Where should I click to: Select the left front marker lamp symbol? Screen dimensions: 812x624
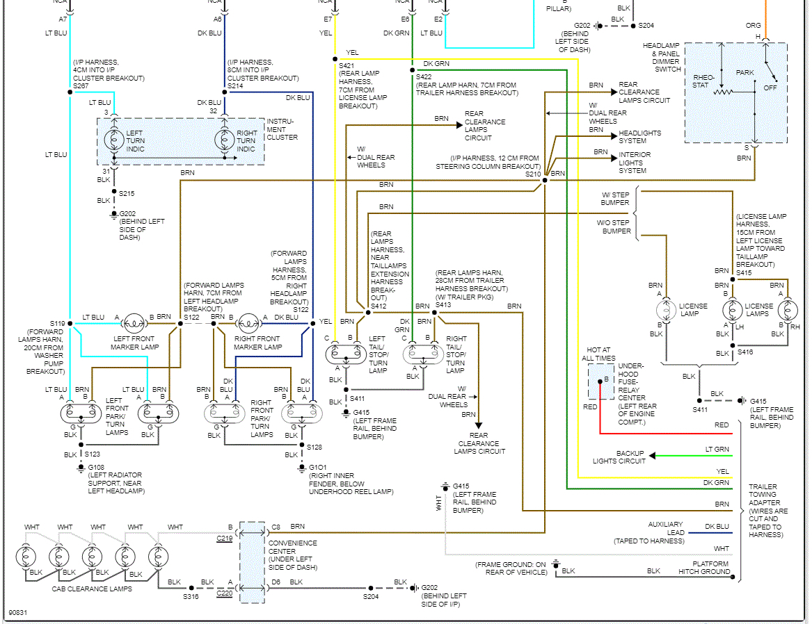click(134, 324)
